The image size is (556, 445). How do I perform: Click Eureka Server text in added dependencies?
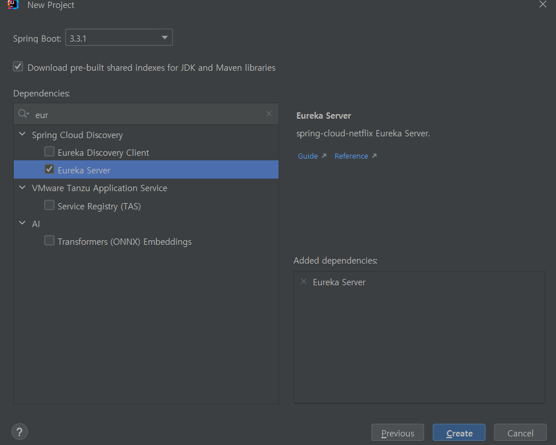[x=339, y=282]
